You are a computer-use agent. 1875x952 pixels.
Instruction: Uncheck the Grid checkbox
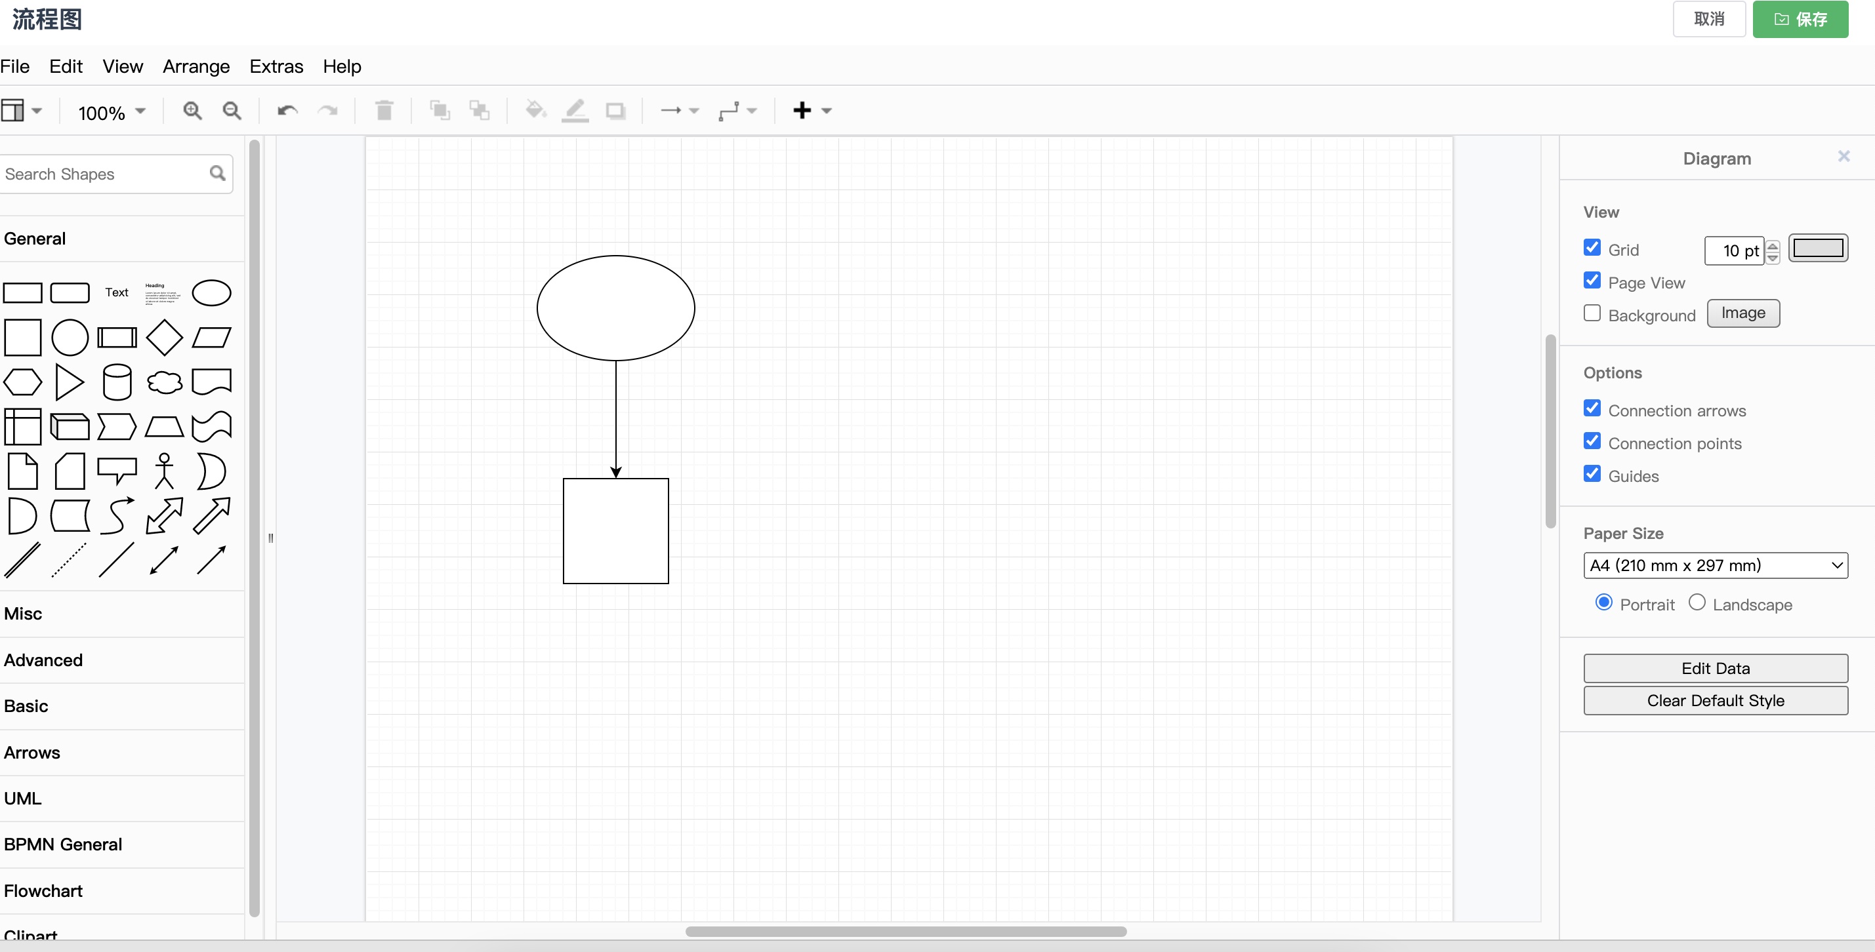tap(1592, 248)
